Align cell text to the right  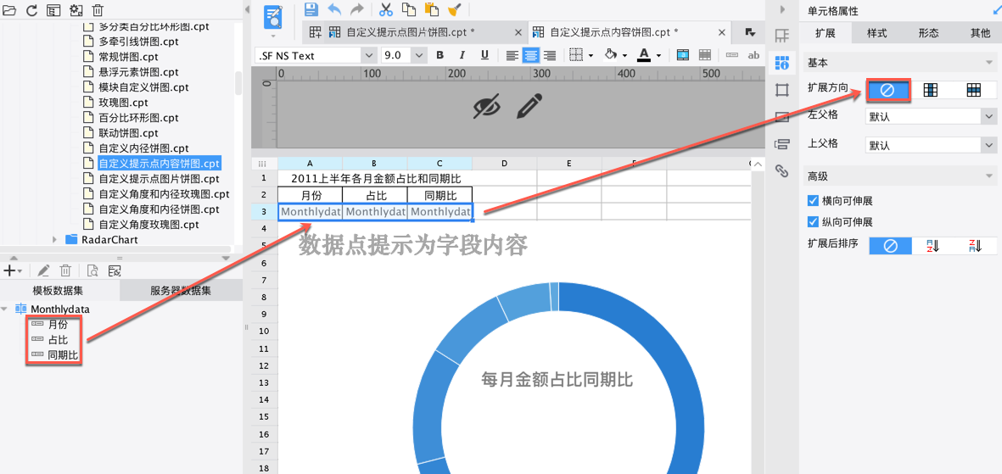[x=550, y=56]
